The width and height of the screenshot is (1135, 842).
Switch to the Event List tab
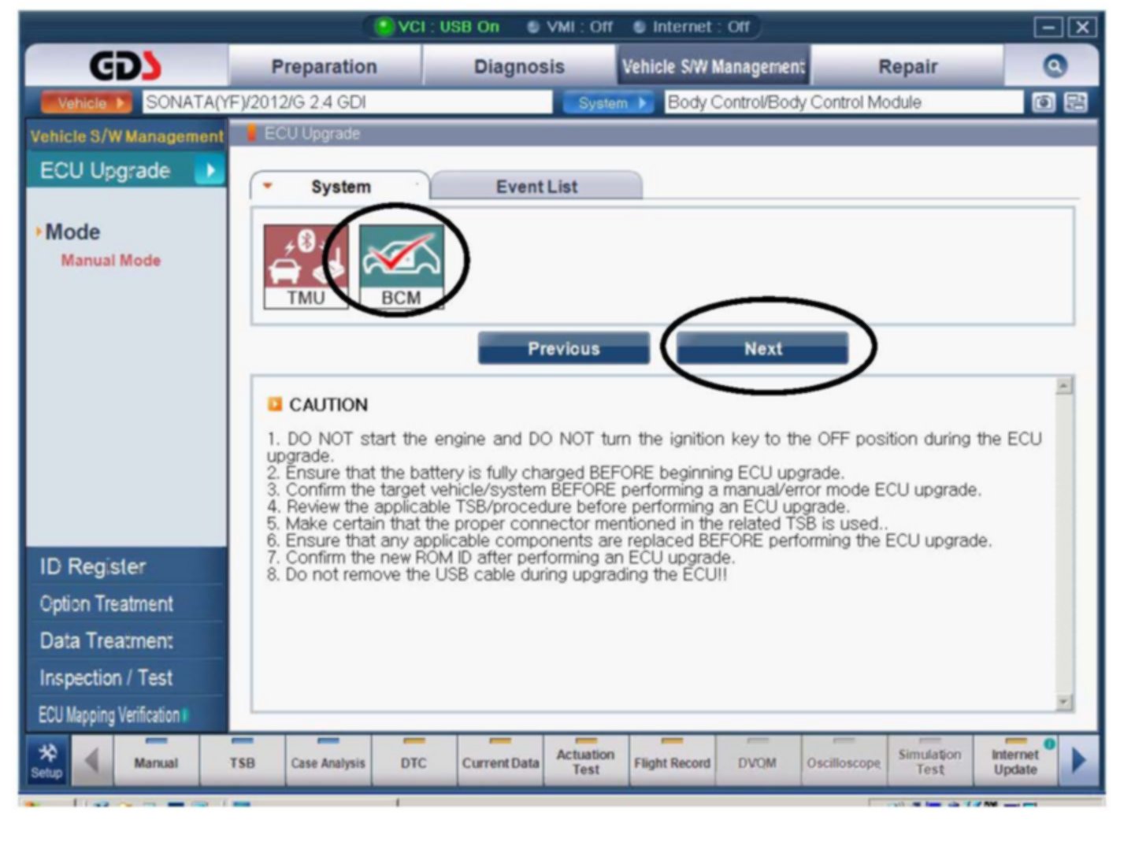536,187
